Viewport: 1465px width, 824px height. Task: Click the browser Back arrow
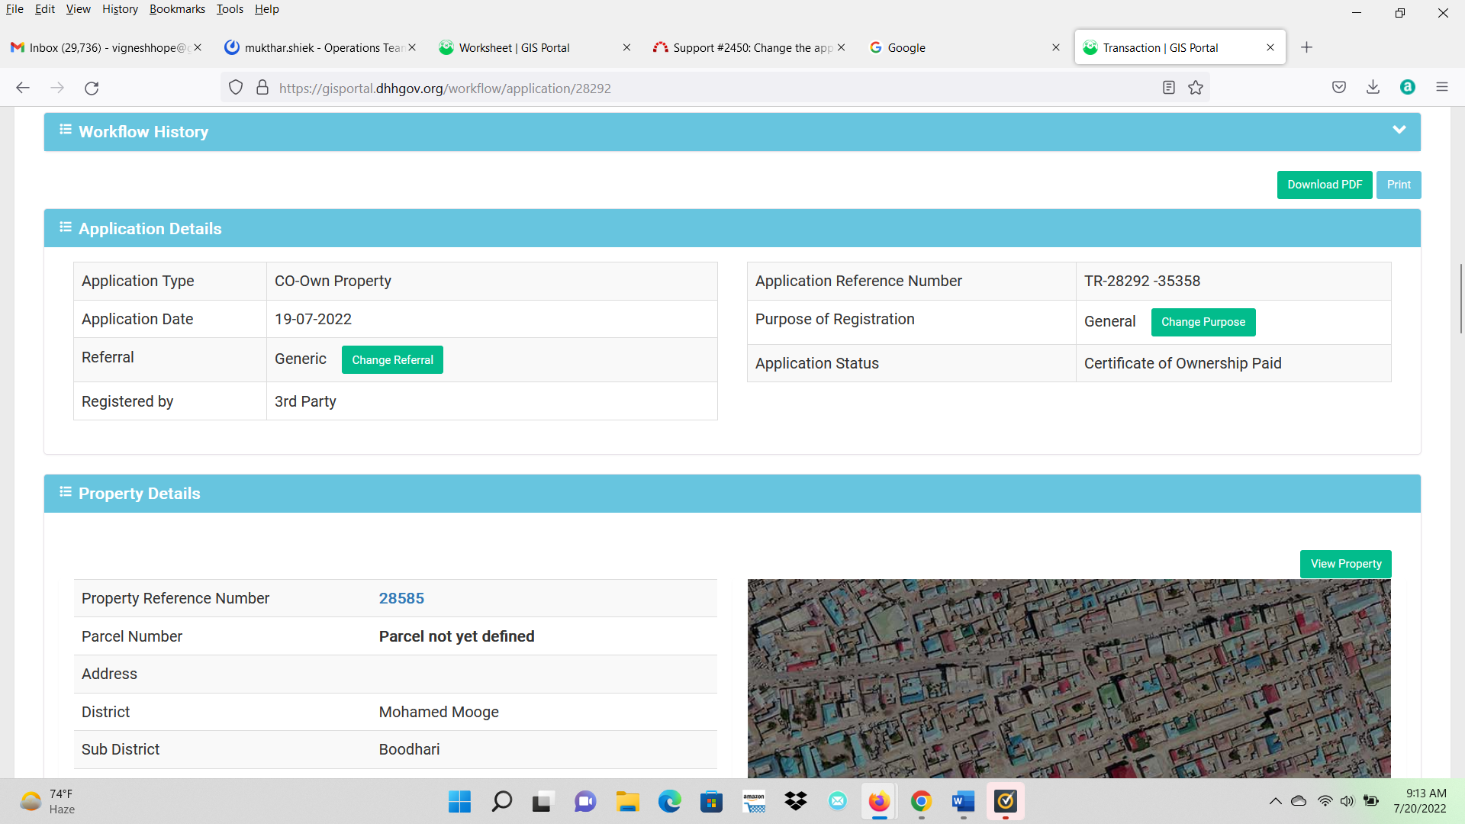click(23, 88)
